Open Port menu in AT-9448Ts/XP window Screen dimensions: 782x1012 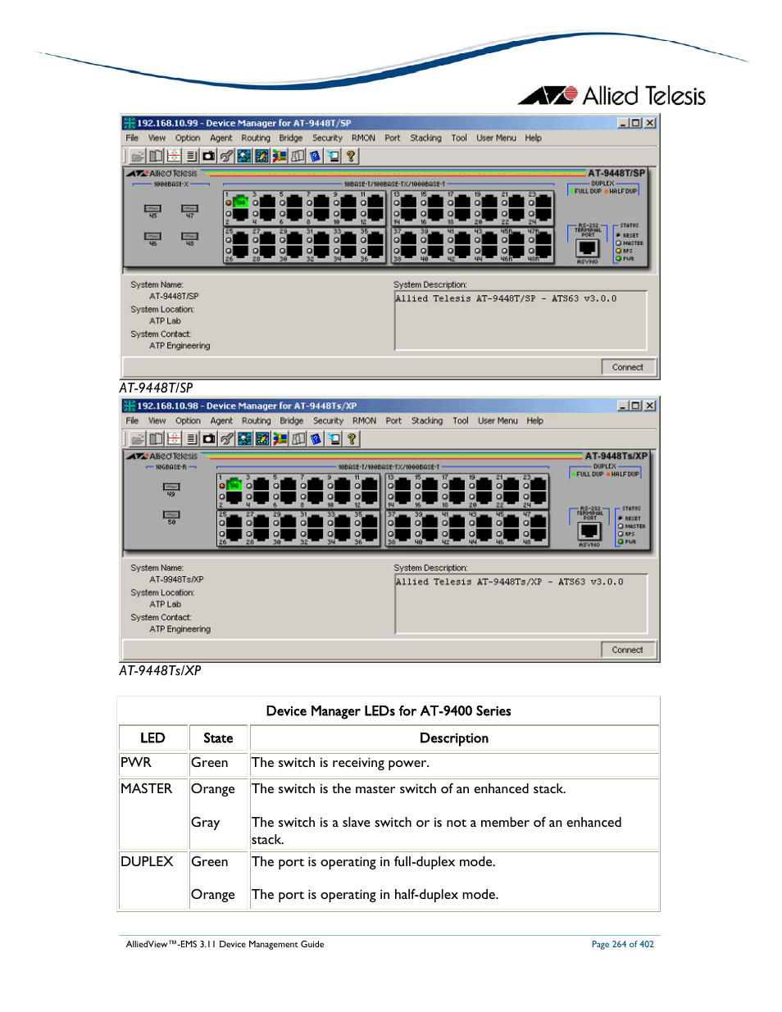(x=393, y=420)
